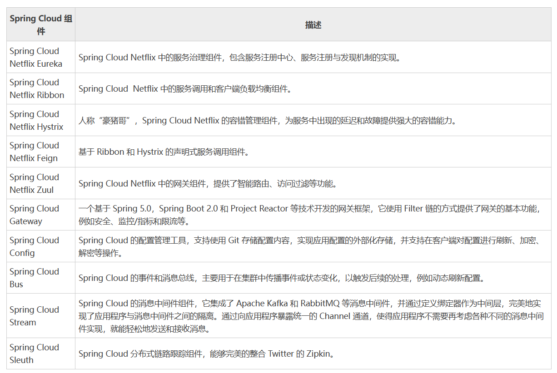Click the Spring Cloud Stream component name
Viewport: 557px width, 373px height.
click(x=34, y=316)
